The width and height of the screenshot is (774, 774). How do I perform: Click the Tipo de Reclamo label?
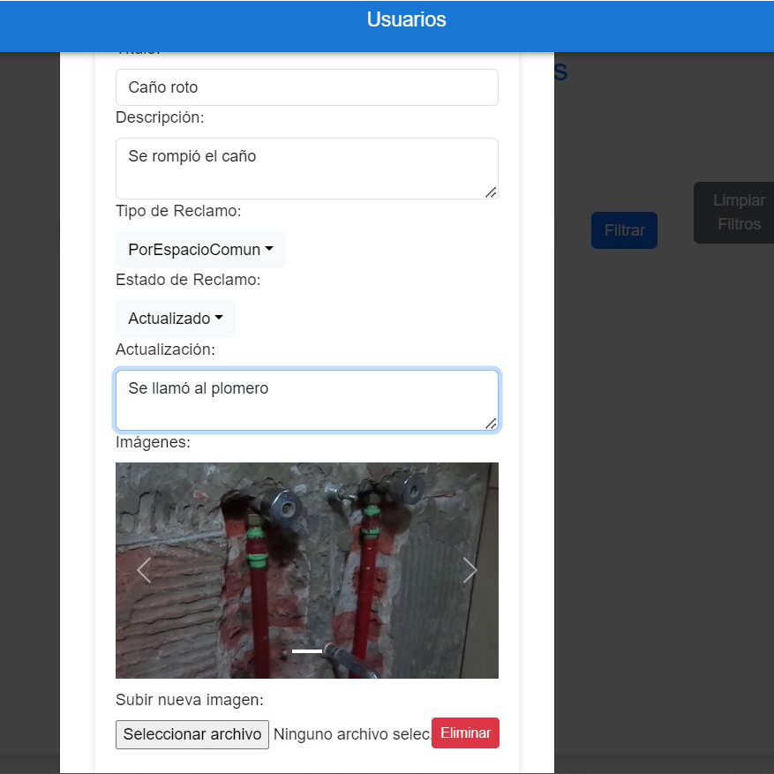(x=178, y=211)
